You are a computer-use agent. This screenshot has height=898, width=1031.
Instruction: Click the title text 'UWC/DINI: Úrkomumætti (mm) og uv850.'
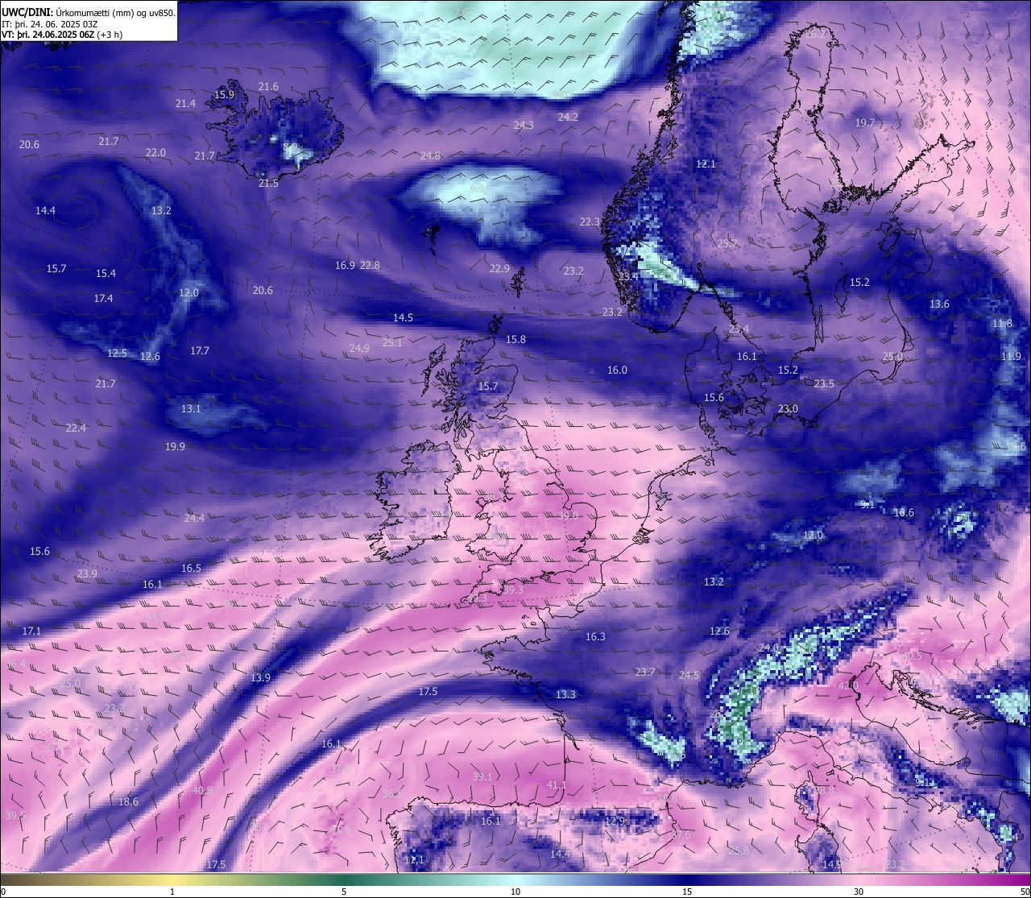pos(89,12)
